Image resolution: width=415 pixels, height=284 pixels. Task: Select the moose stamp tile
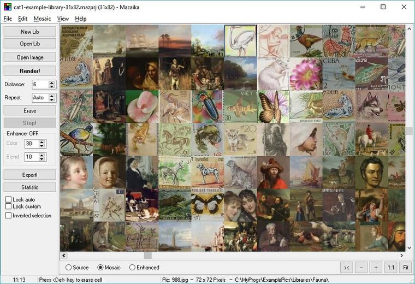click(175, 205)
